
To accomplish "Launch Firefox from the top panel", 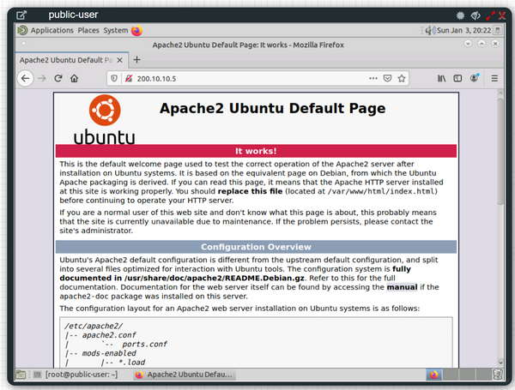I will pyautogui.click(x=136, y=30).
